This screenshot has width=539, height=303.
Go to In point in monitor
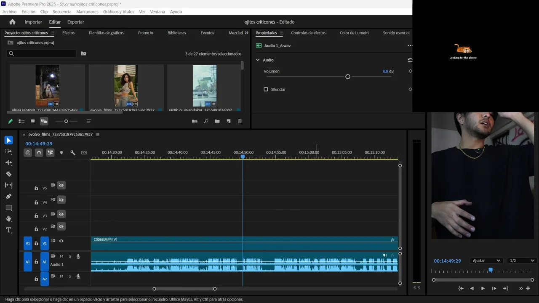coord(461,288)
